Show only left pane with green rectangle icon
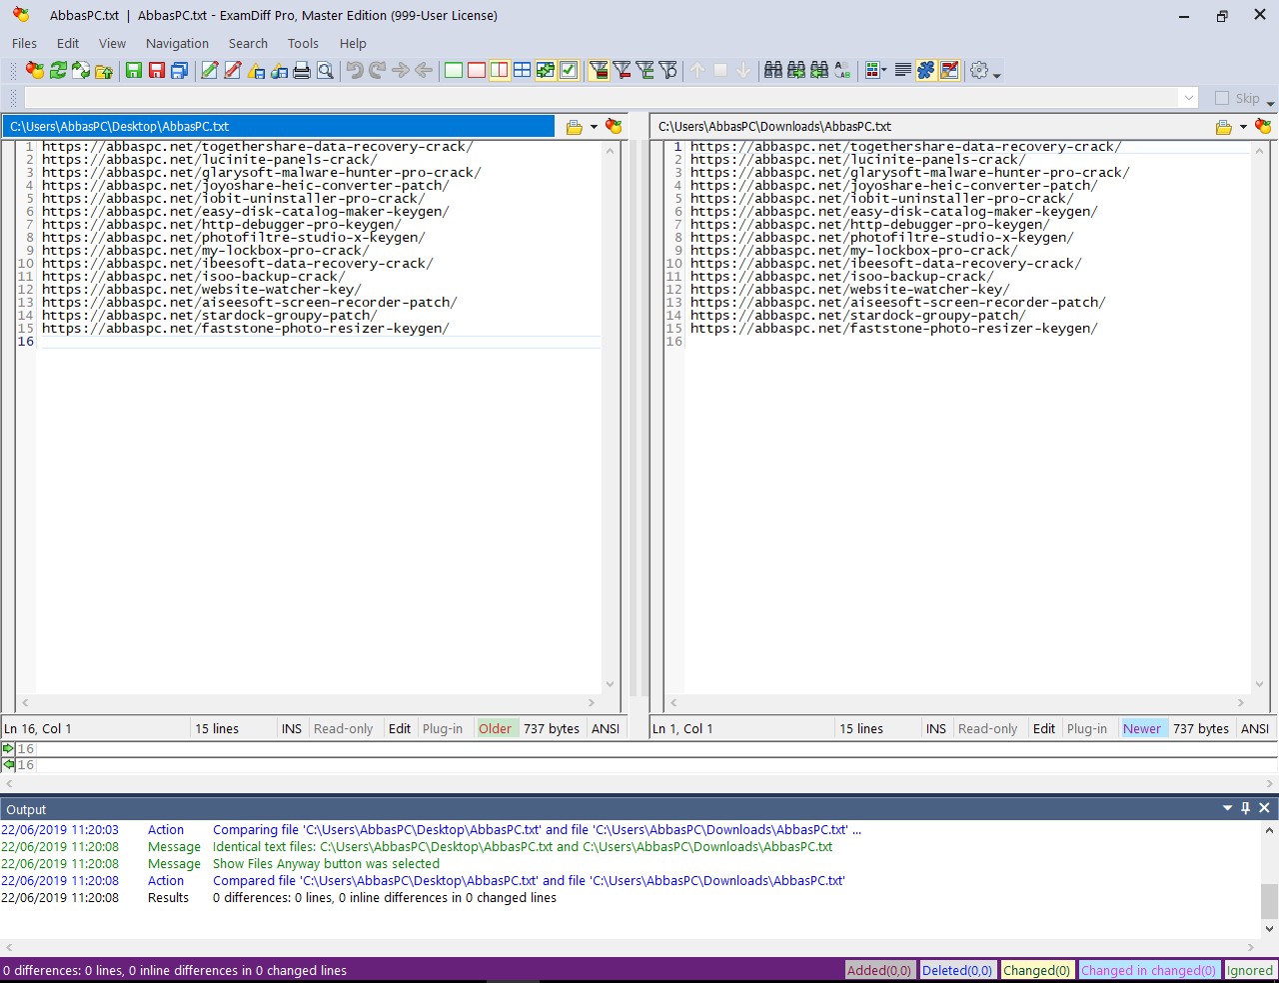Screen dimensions: 1279x983 [x=454, y=70]
